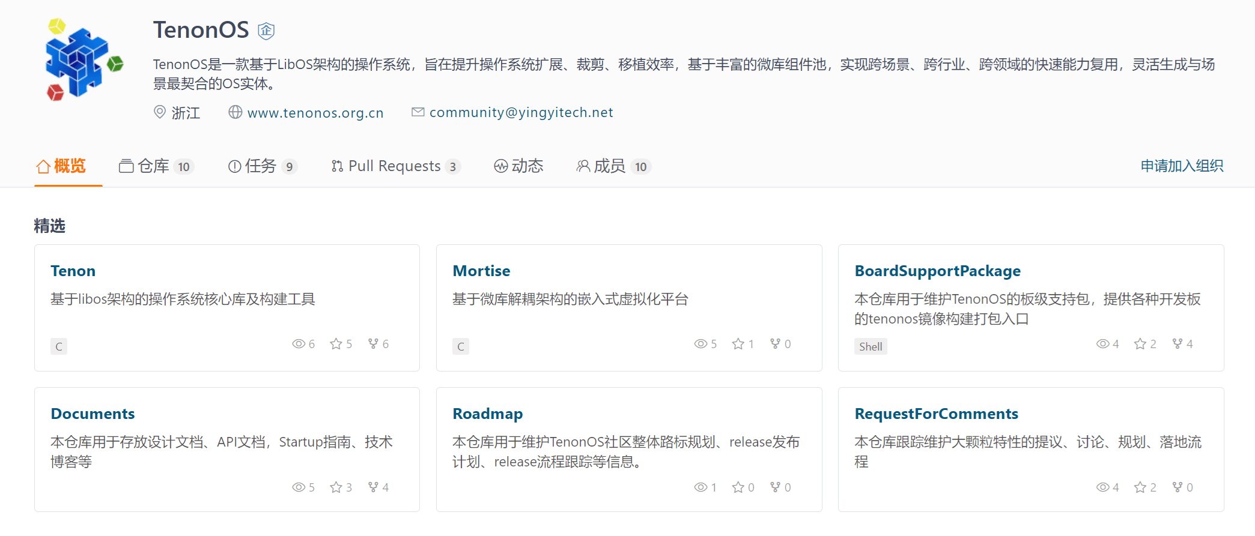Click the fork icon on Tenon card
This screenshot has width=1255, height=536.
coord(374,344)
